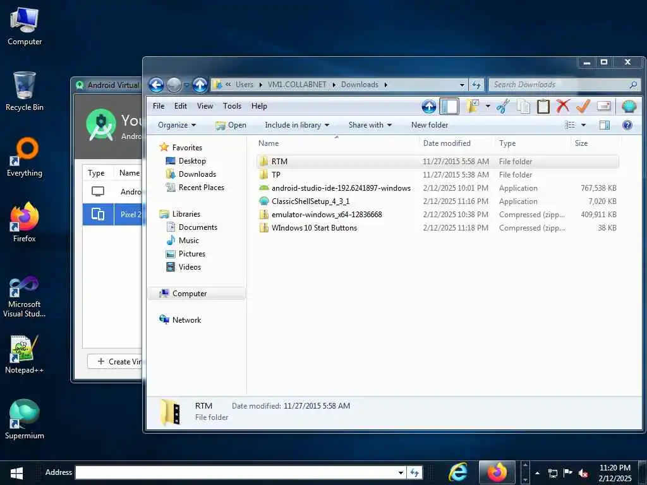Select Recent Places in navigation pane

tap(195, 187)
